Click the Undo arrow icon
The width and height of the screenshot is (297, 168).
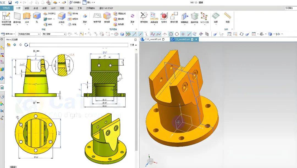pos(17,2)
